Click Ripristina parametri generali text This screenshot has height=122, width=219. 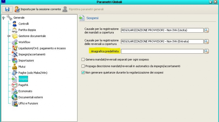coord(86,9)
